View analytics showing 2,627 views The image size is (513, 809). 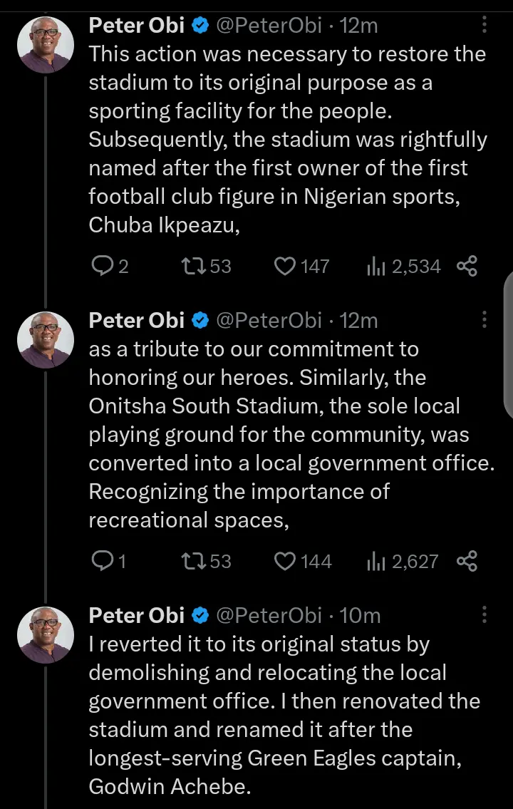pyautogui.click(x=375, y=562)
